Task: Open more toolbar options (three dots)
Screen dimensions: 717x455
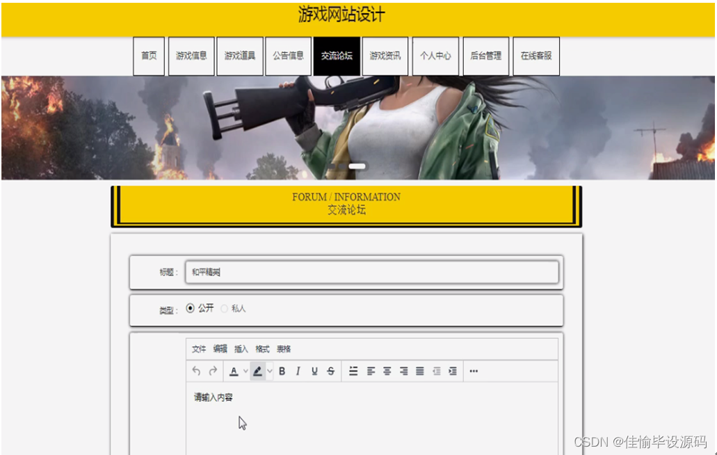Action: click(x=474, y=371)
